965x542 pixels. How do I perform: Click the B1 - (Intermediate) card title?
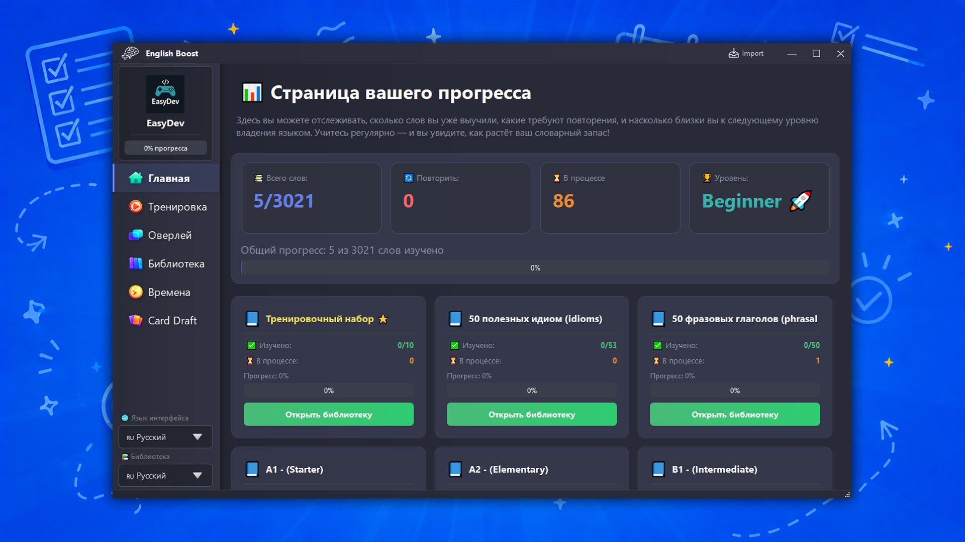coord(715,469)
